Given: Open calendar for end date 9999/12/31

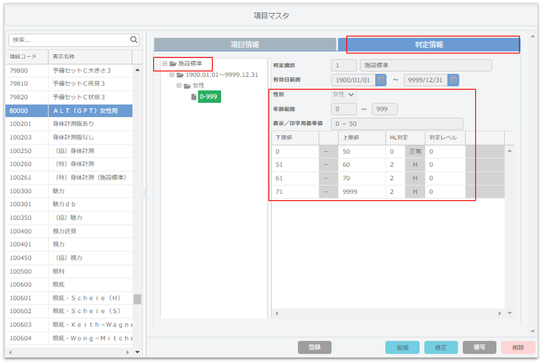Looking at the screenshot, I should [454, 80].
